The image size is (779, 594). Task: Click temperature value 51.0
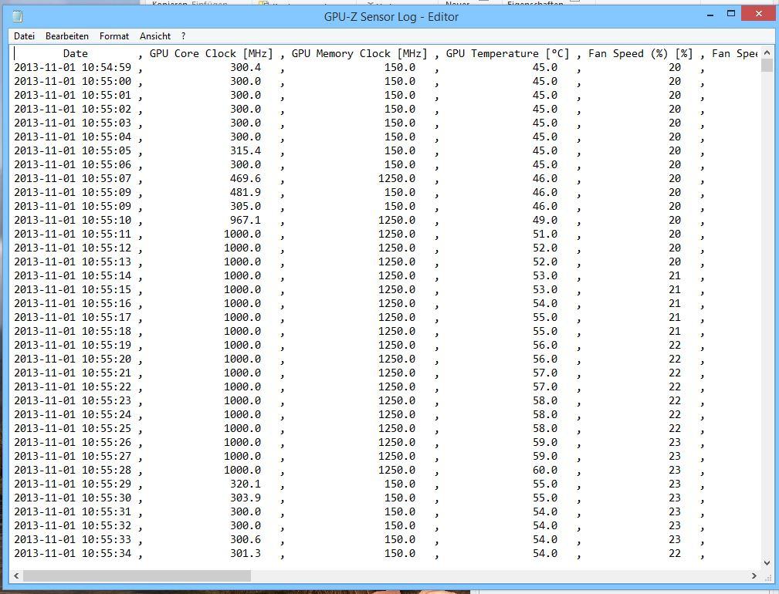click(x=545, y=235)
